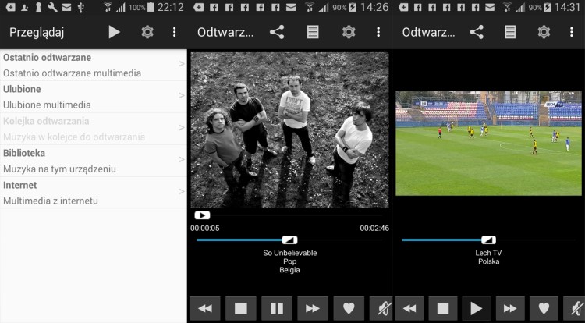This screenshot has height=323, width=585.
Task: Add So Unbelievable to favorites
Action: click(348, 308)
